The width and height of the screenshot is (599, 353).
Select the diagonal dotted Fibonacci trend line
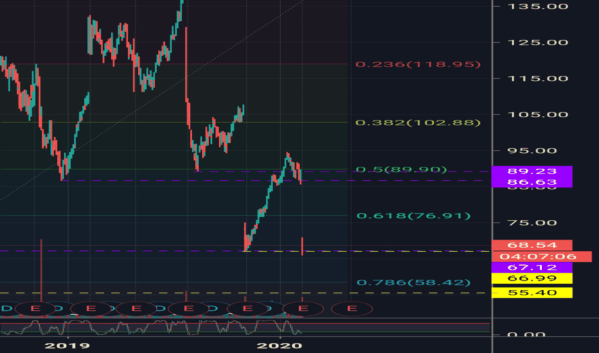153,100
